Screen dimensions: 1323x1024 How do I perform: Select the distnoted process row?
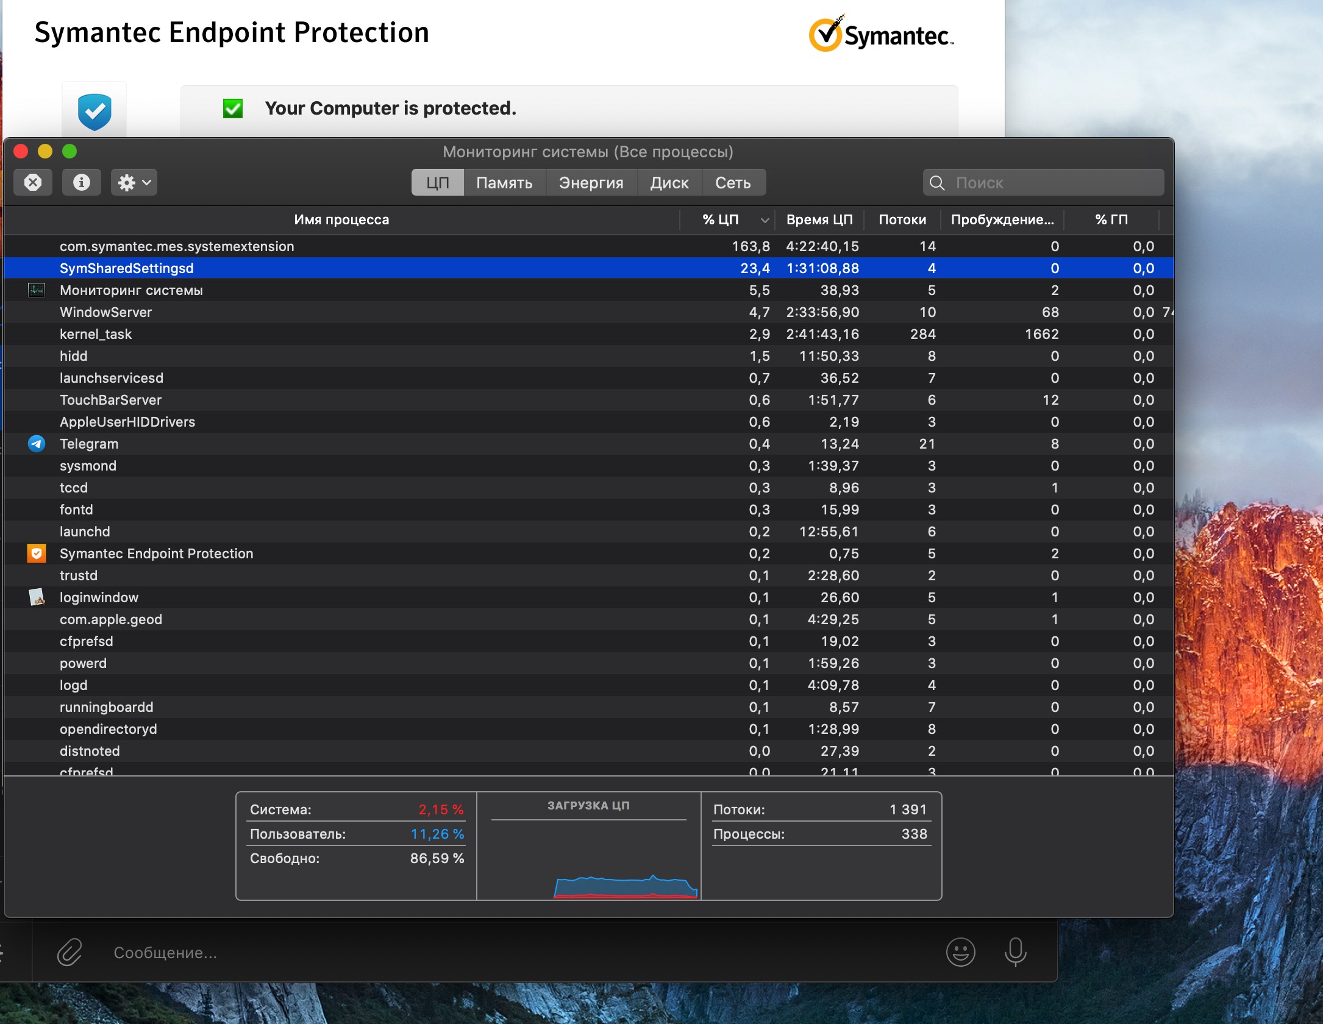[589, 751]
